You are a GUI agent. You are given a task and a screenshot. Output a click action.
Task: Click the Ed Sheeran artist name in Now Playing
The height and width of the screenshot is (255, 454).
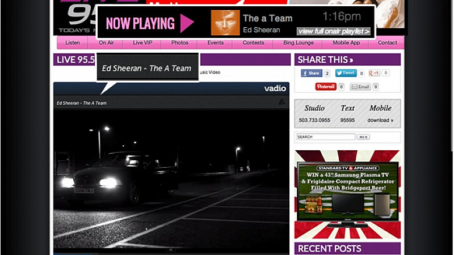[x=262, y=30]
